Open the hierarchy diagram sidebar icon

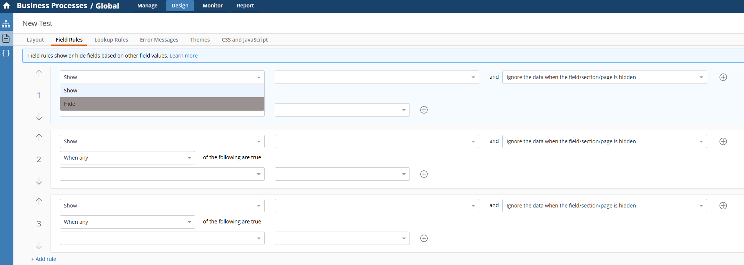tap(6, 24)
